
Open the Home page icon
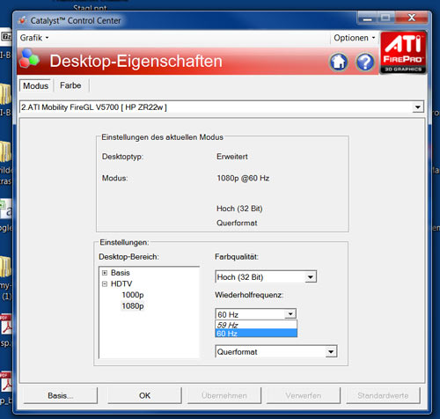(339, 62)
